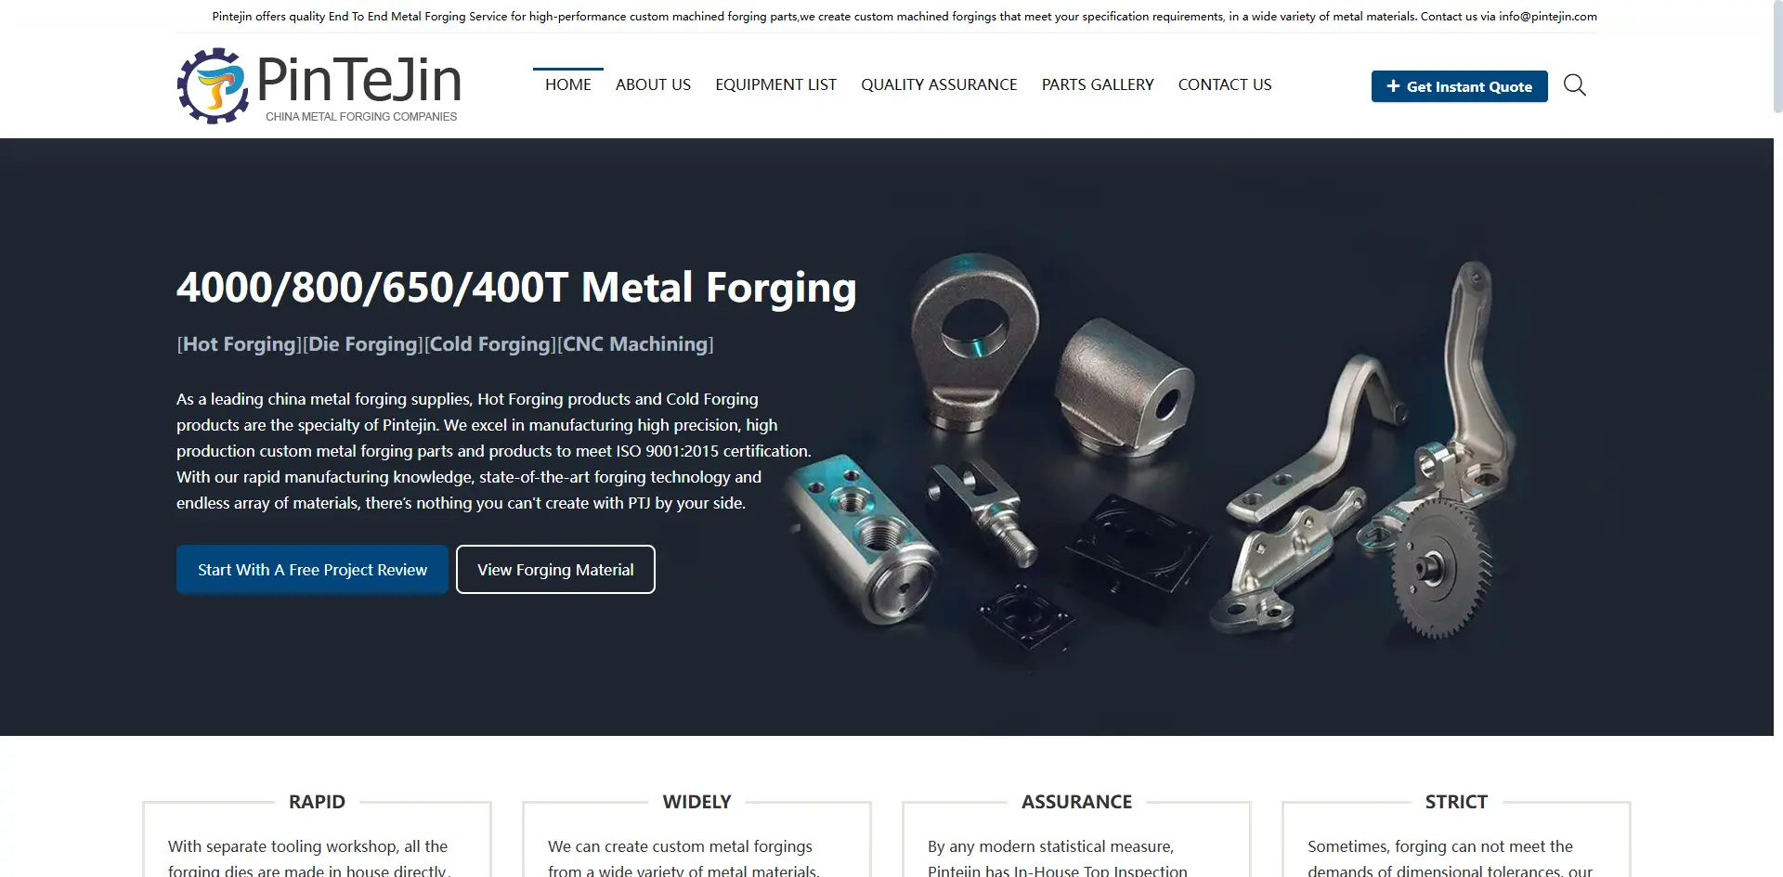
Task: Go to EQUIPMENT LIST
Action: [x=775, y=84]
